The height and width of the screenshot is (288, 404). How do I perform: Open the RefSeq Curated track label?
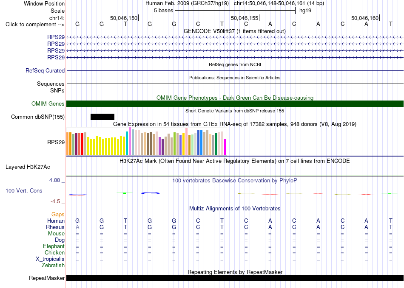tap(45, 71)
